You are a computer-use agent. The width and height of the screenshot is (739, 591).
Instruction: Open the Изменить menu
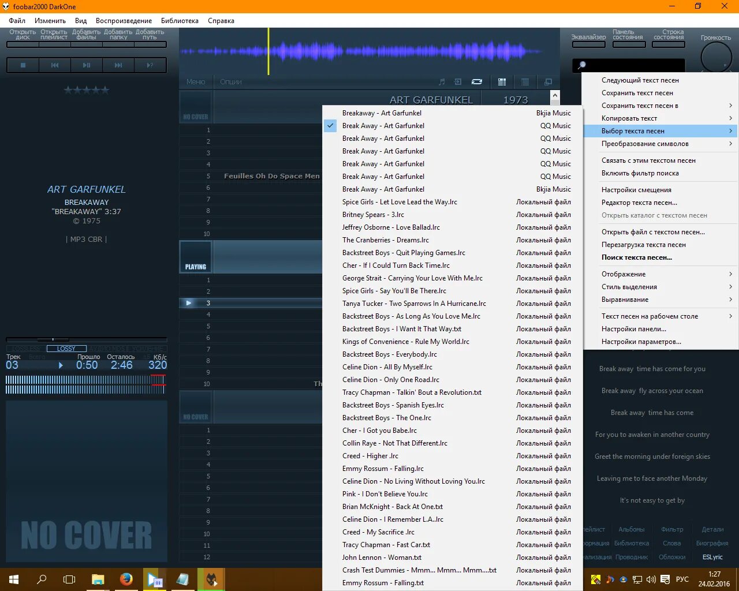50,21
